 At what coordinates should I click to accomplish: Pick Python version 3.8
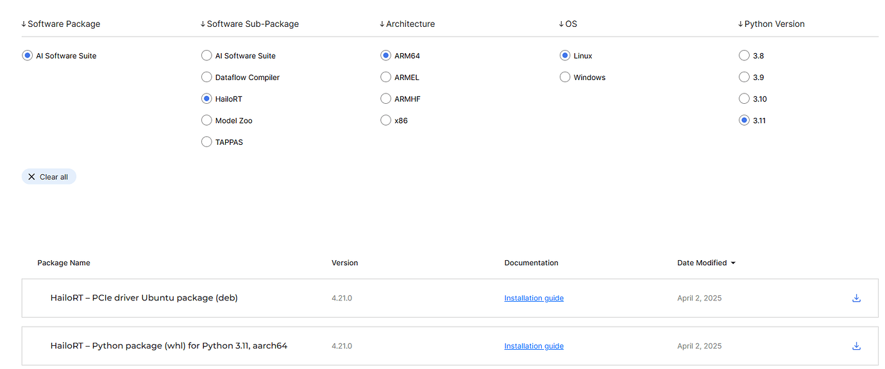click(x=744, y=56)
